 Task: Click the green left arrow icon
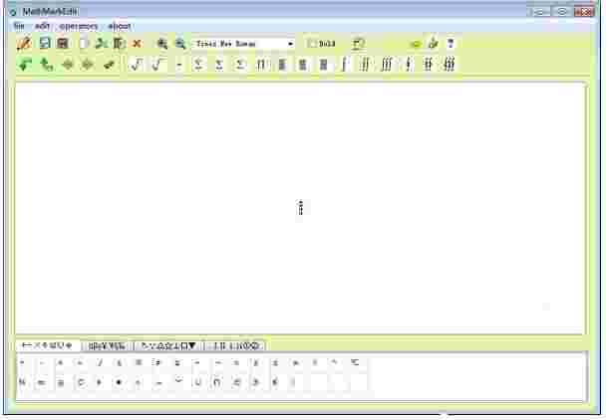coord(68,65)
